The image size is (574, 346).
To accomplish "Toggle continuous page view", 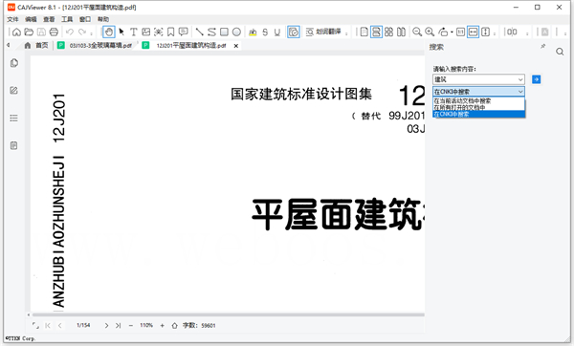I will click(376, 32).
